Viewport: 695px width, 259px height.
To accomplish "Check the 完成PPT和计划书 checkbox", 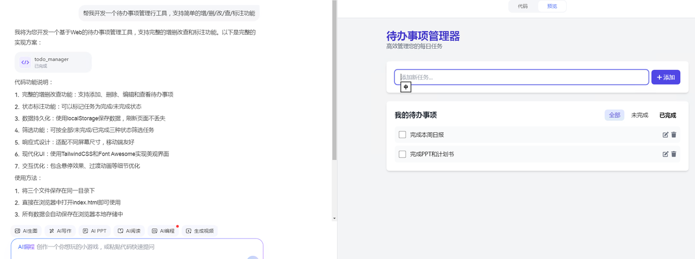I will tap(402, 154).
